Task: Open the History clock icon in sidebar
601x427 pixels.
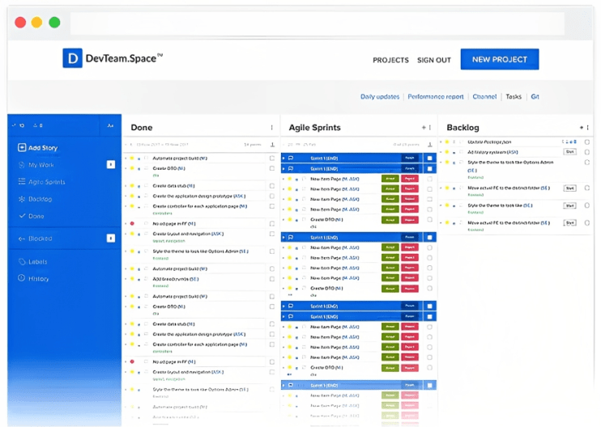Action: (x=22, y=278)
